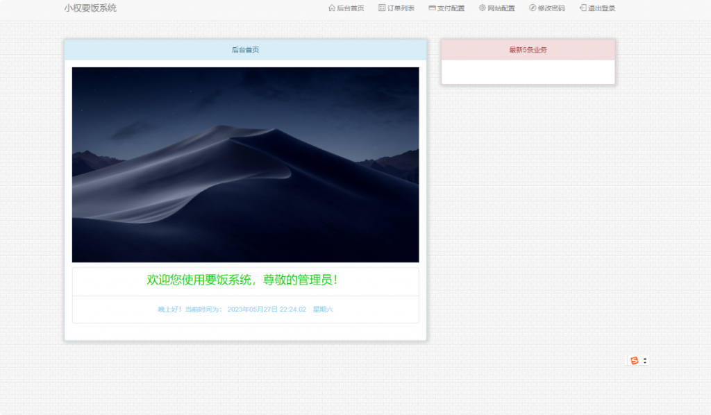Click the 星期六 weekday text
The width and height of the screenshot is (711, 415).
[323, 310]
